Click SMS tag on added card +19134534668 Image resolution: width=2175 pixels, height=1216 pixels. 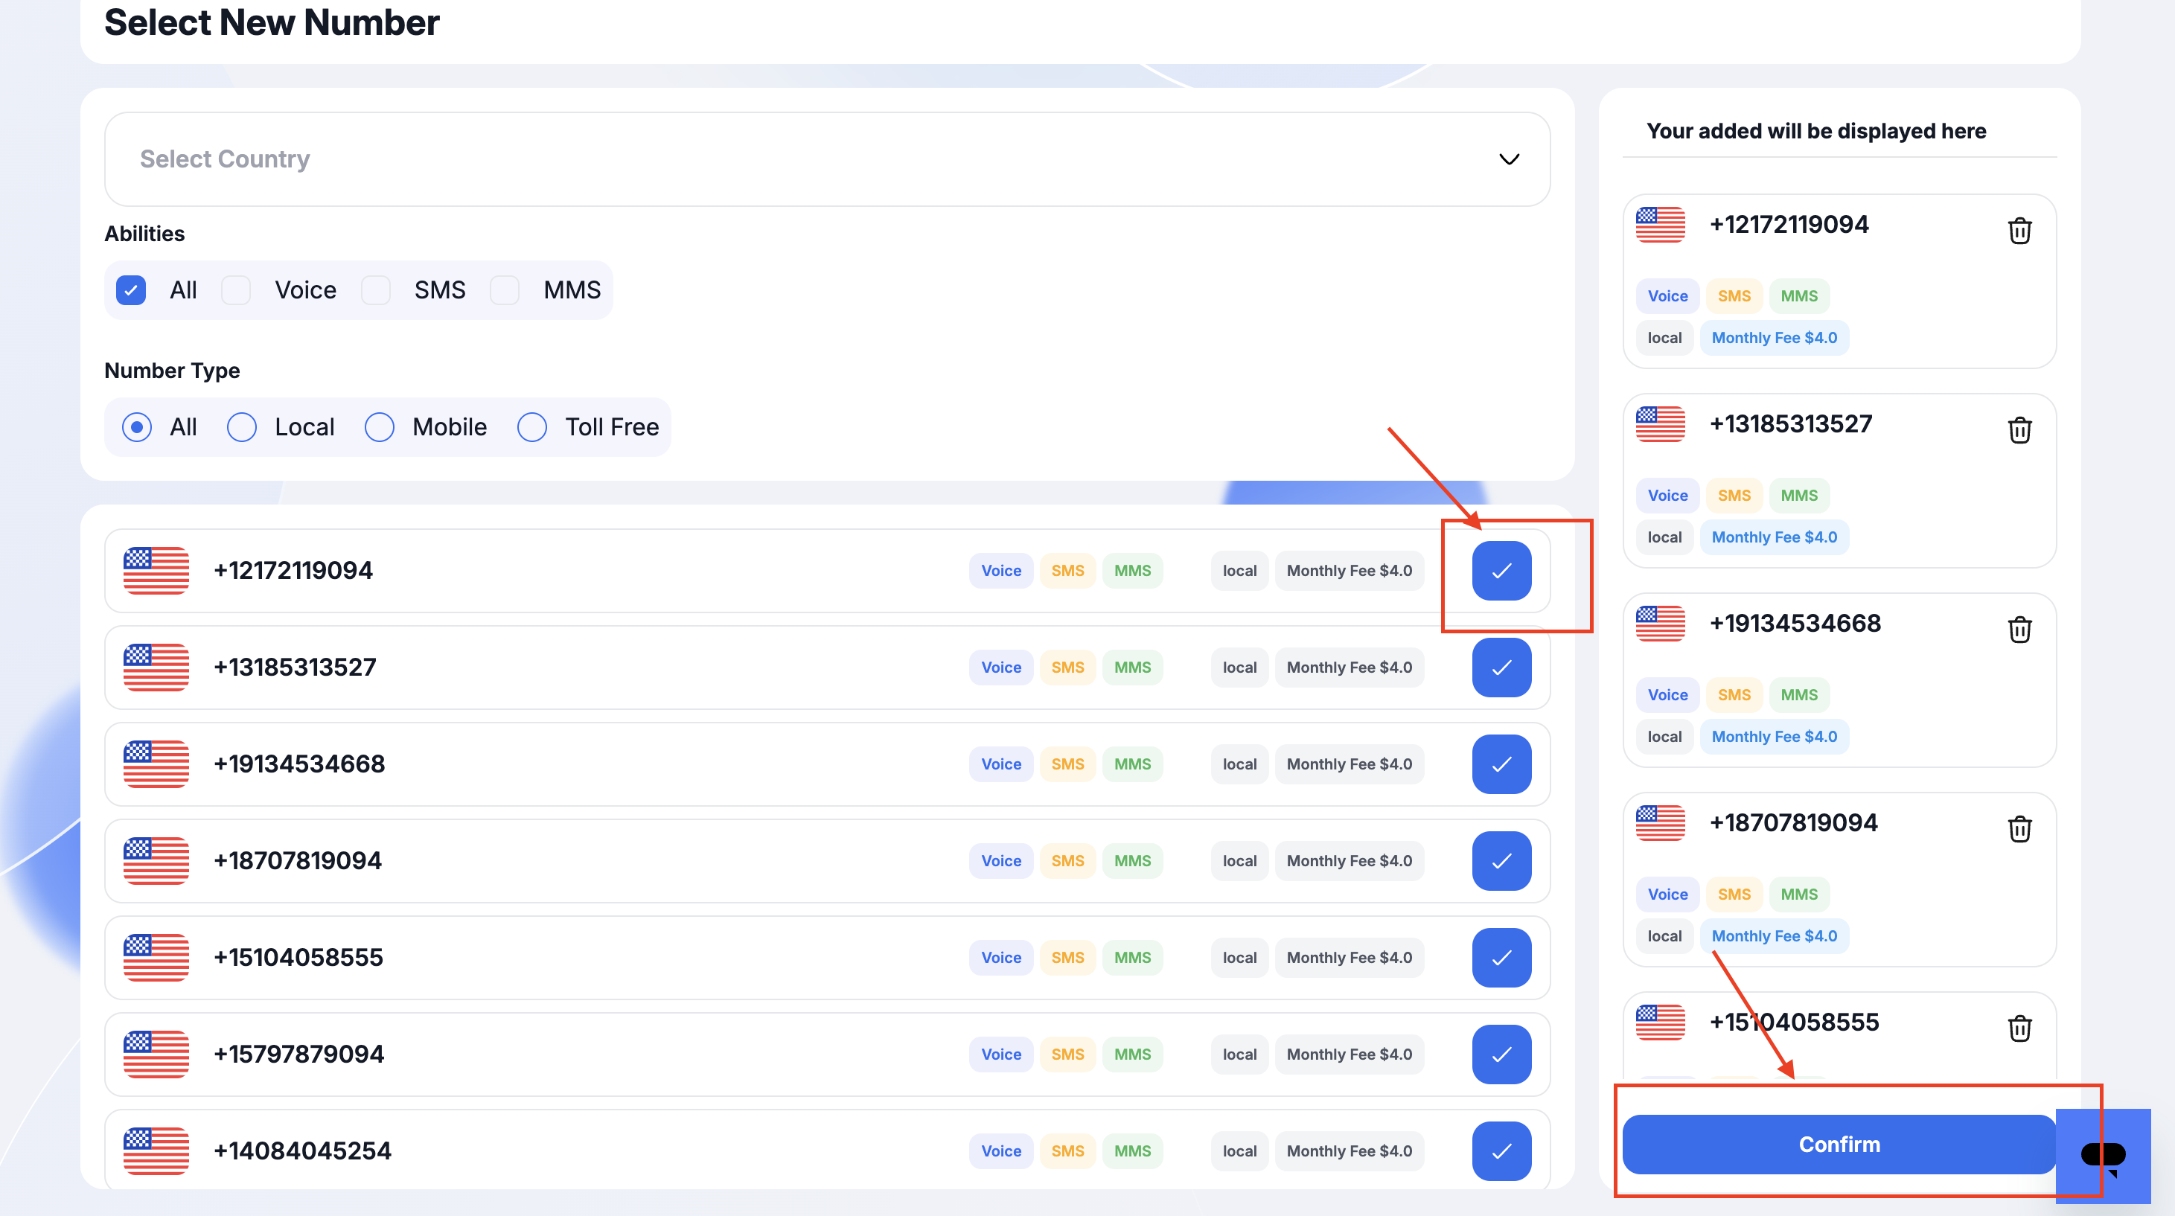click(x=1734, y=694)
